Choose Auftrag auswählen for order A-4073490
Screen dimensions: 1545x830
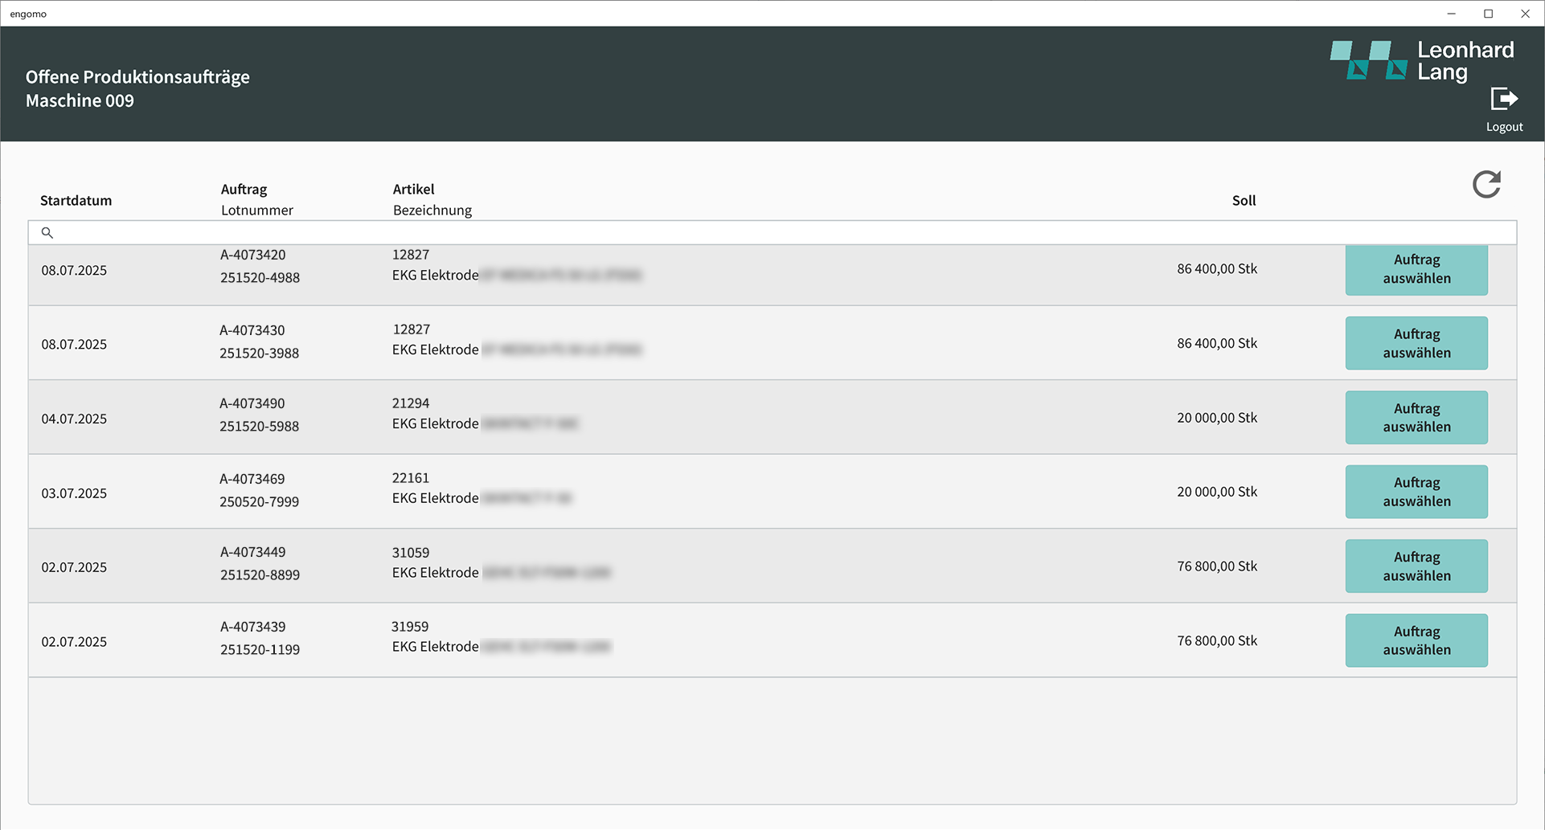click(1416, 418)
